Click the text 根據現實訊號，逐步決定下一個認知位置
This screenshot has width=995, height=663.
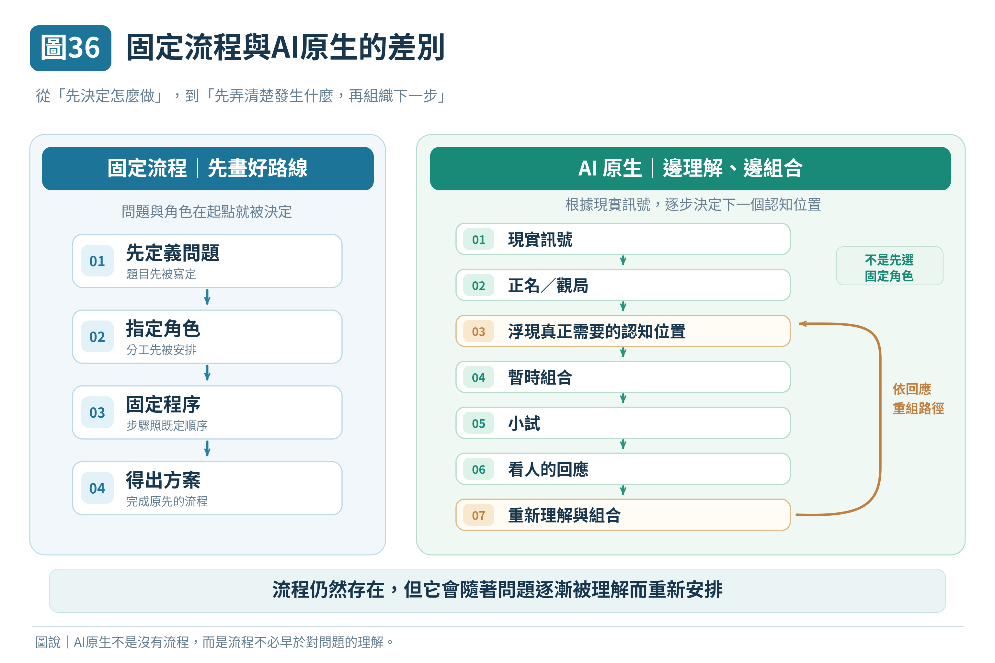tap(693, 205)
